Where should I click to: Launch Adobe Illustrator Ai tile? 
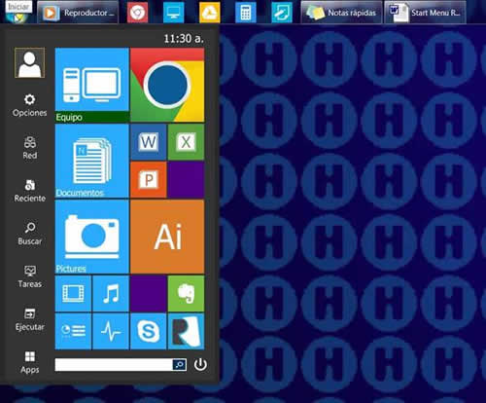coord(167,237)
